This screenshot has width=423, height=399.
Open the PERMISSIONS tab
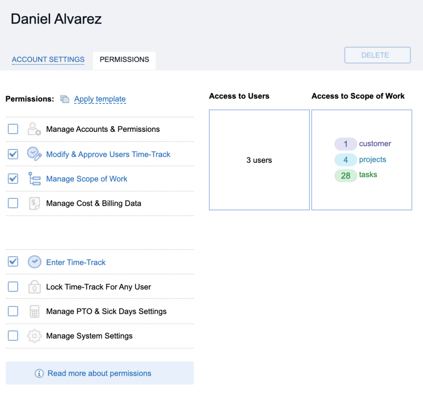(124, 59)
